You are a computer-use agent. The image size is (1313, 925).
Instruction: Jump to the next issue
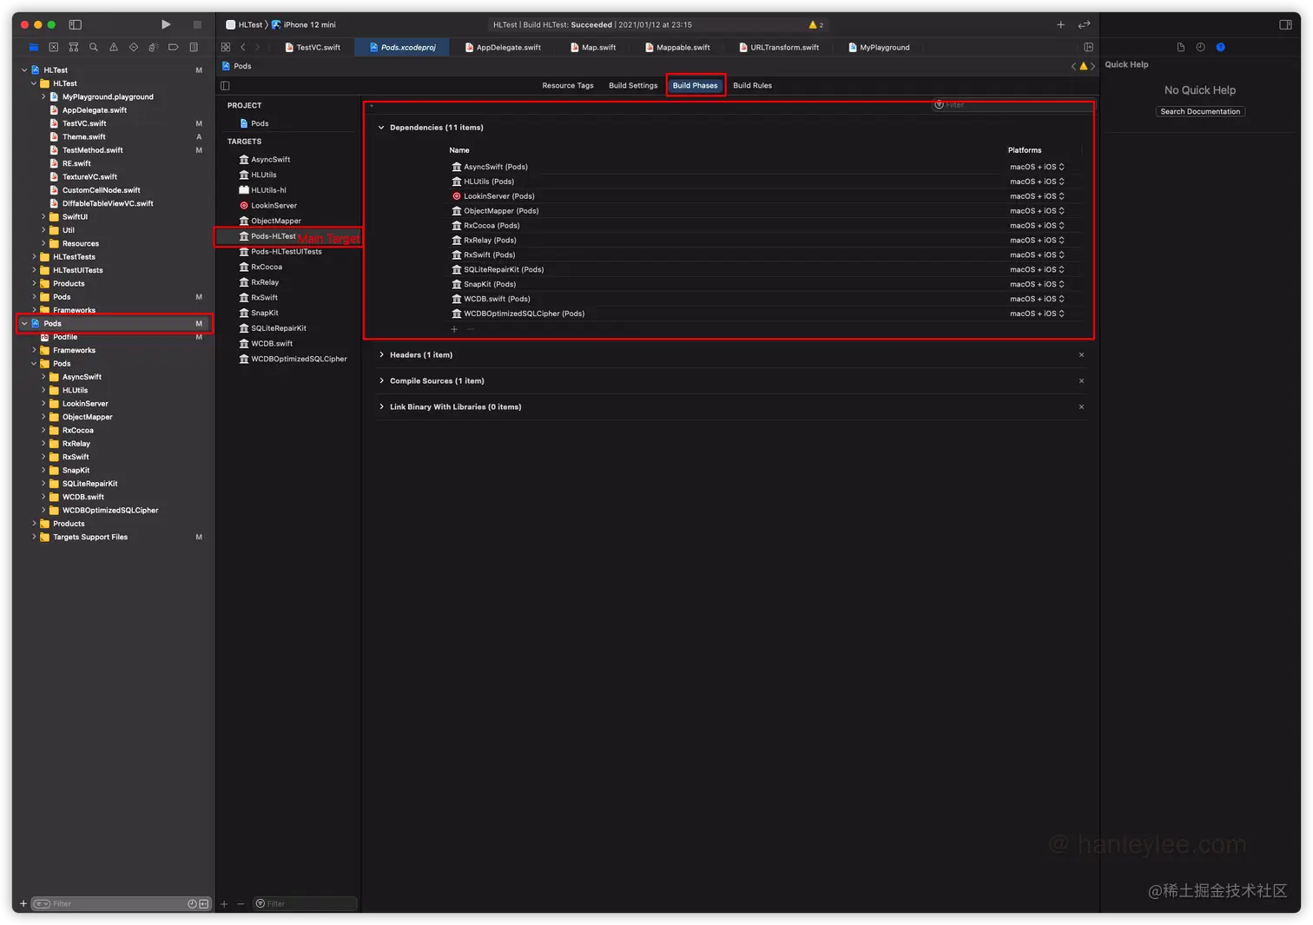coord(1092,66)
